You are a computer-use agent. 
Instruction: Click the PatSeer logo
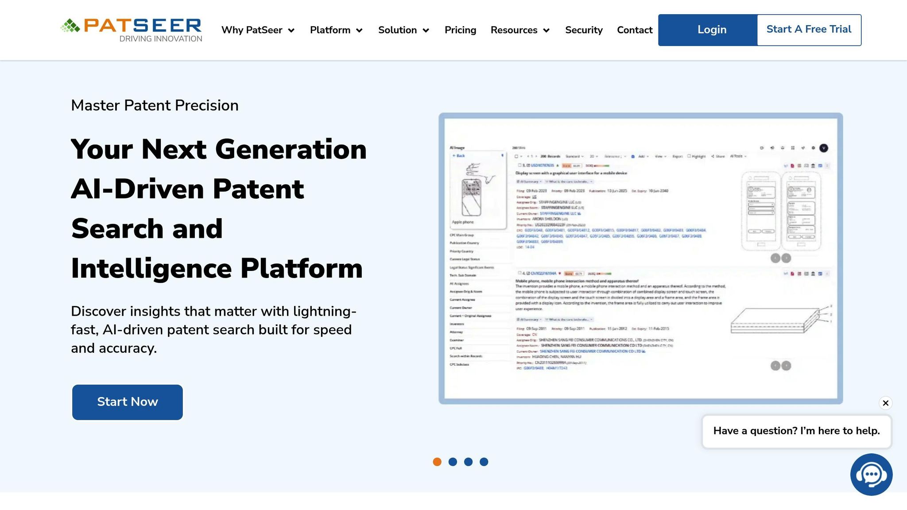132,30
